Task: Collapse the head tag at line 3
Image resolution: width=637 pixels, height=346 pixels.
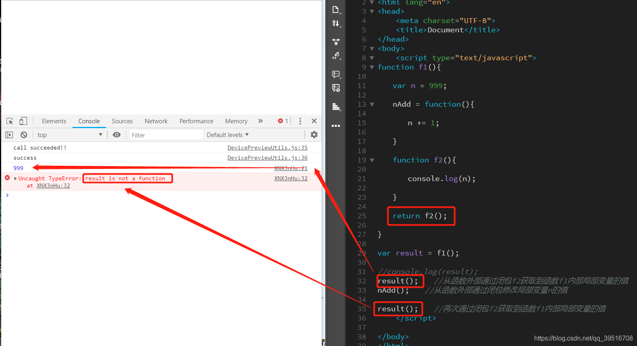Action: tap(372, 11)
